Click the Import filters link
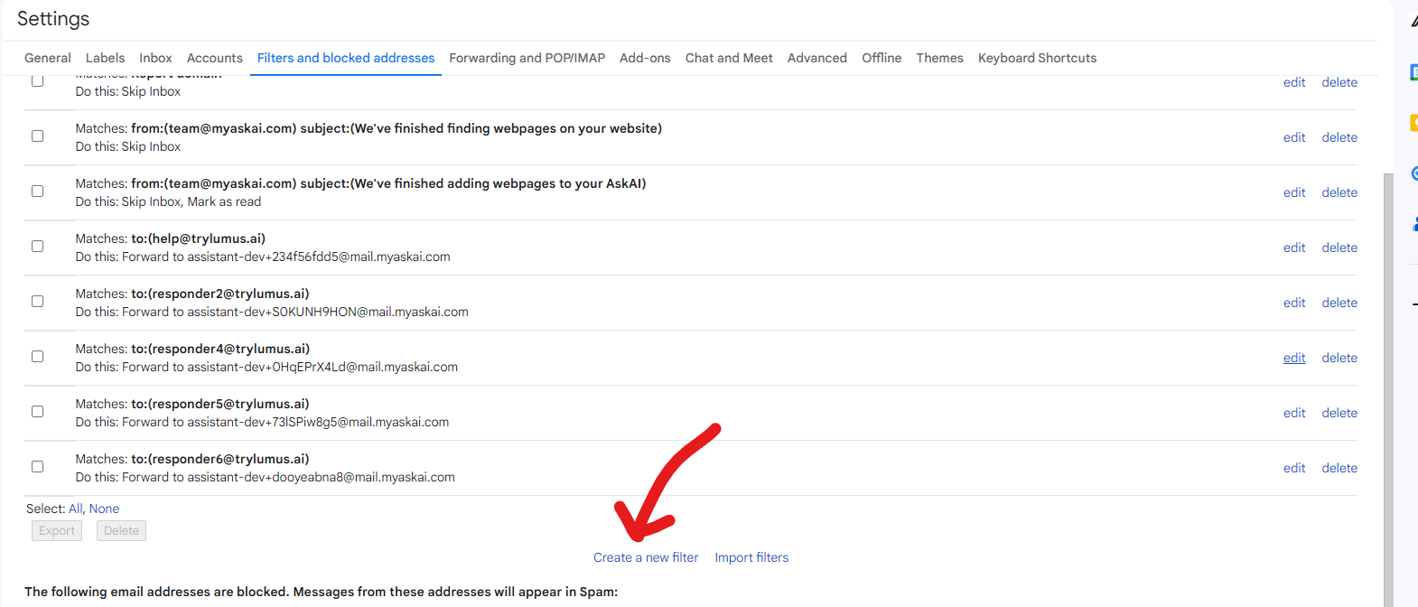 point(751,557)
